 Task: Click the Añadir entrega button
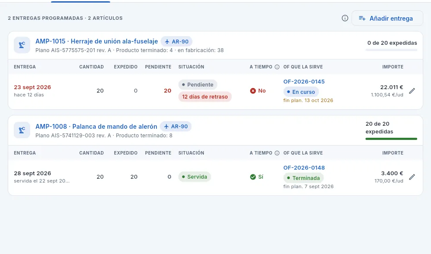click(x=387, y=18)
